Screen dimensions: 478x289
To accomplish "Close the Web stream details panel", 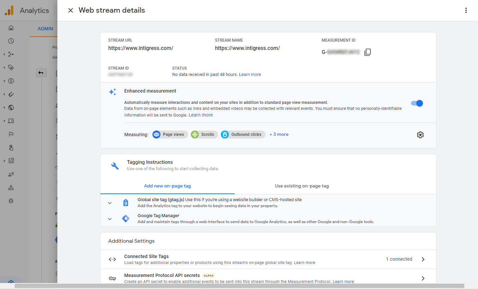I will point(71,10).
